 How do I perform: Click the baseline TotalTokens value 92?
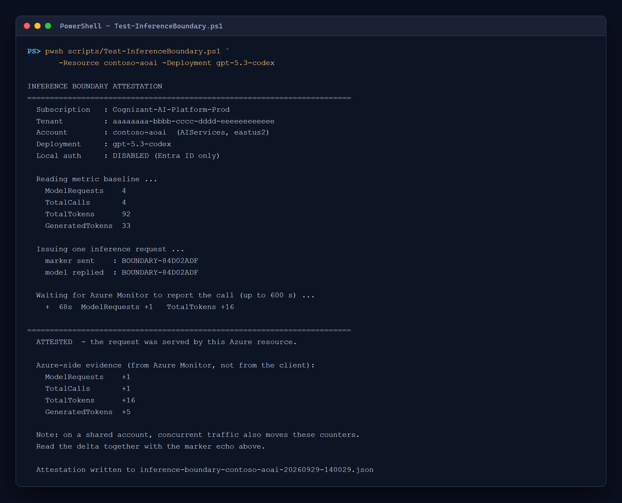click(126, 214)
